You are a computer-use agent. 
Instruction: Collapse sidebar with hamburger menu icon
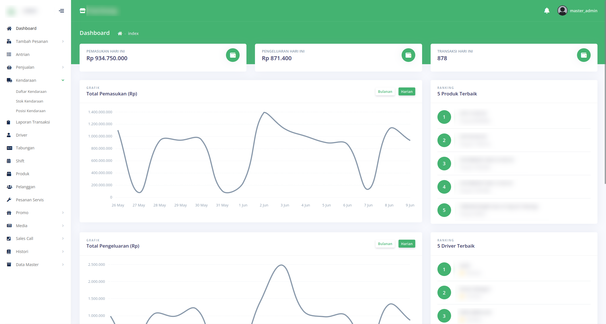[x=61, y=11]
